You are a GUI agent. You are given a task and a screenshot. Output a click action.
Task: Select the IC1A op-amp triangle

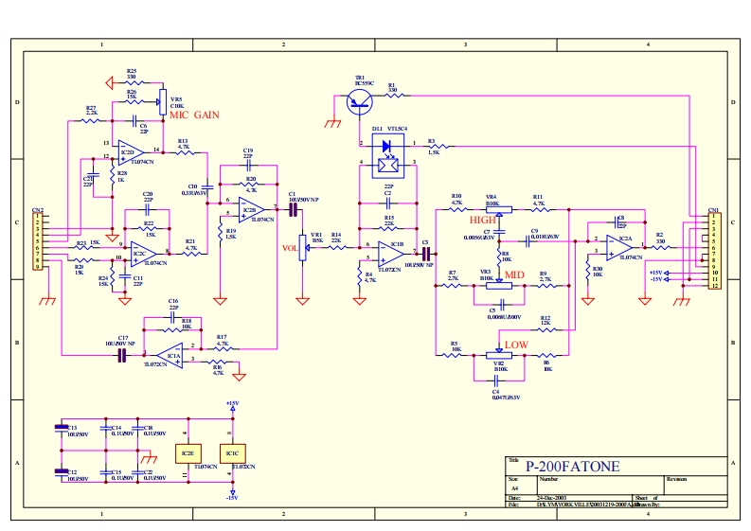[172, 353]
